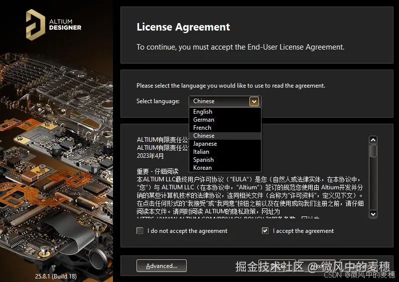Click the Altium Designer logo
Image resolution: width=399 pixels, height=282 pixels.
[53, 25]
